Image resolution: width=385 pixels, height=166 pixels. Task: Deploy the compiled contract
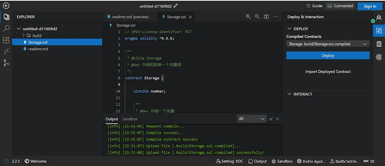click(x=328, y=55)
